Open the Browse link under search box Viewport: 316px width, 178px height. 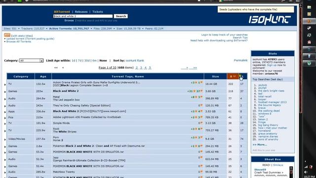pos(69,20)
